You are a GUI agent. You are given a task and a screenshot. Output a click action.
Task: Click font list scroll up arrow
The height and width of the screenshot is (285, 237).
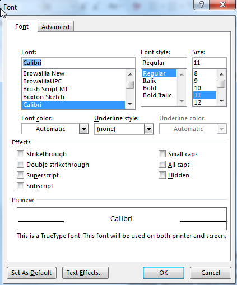pos(130,74)
